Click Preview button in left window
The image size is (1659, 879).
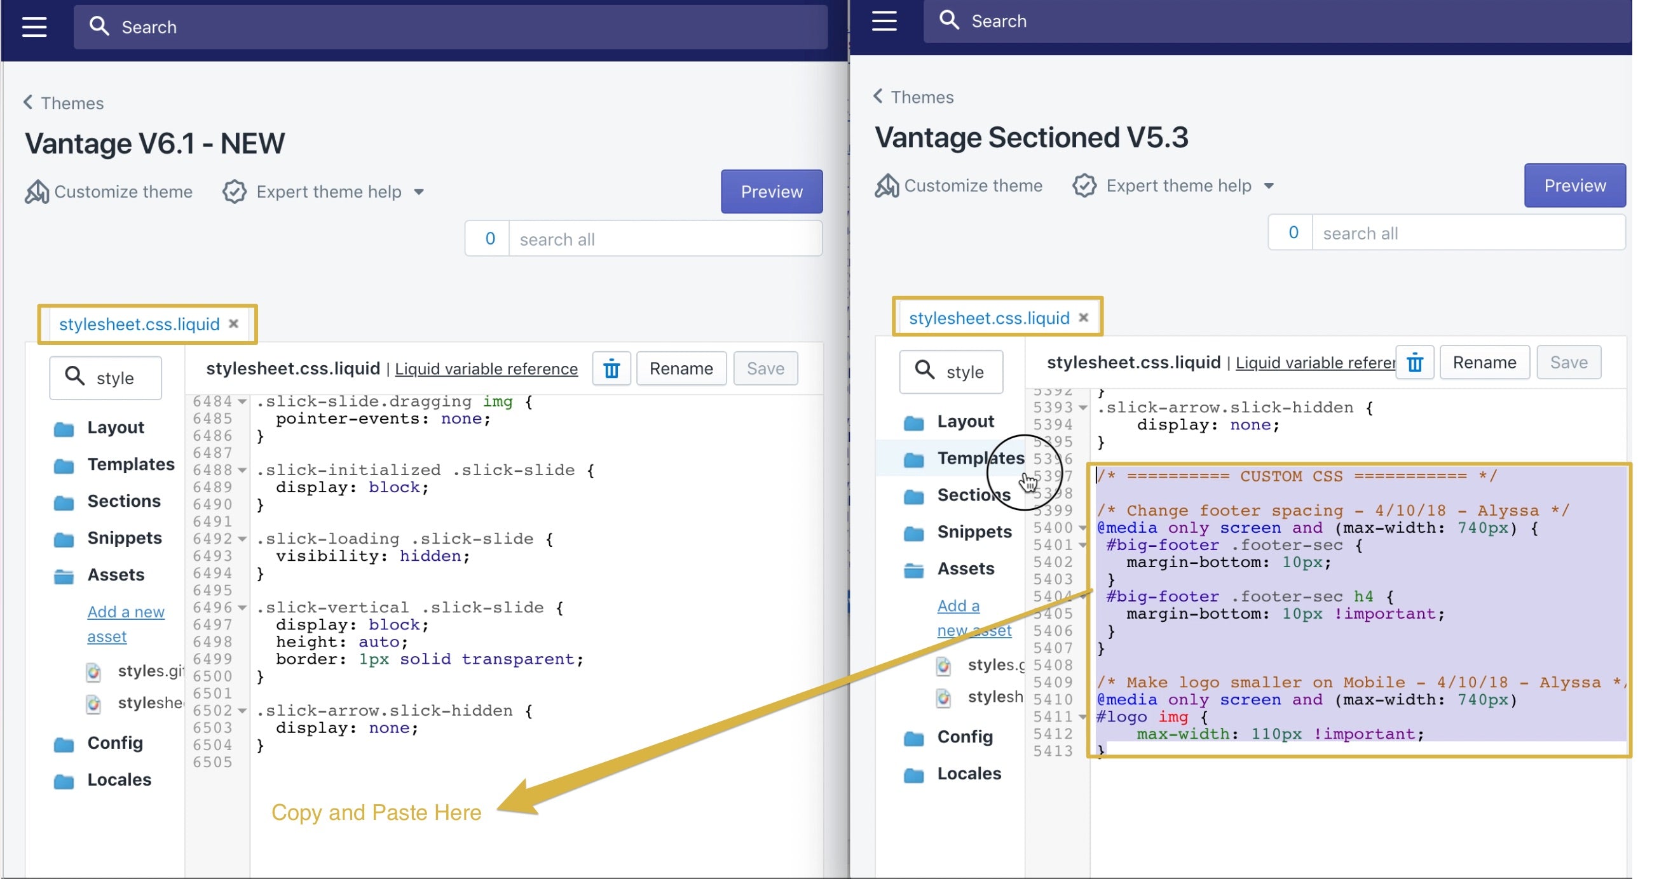[x=772, y=192]
